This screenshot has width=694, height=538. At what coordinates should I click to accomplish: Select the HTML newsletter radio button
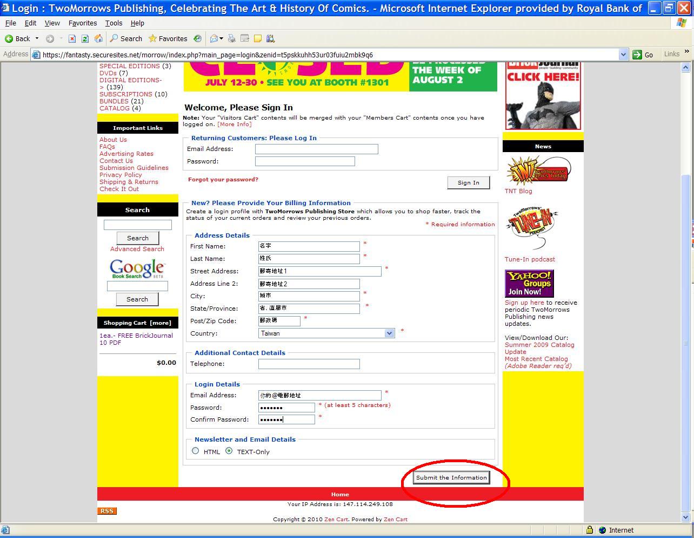coord(196,451)
